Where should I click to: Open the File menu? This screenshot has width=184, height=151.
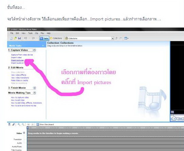coord(12,33)
